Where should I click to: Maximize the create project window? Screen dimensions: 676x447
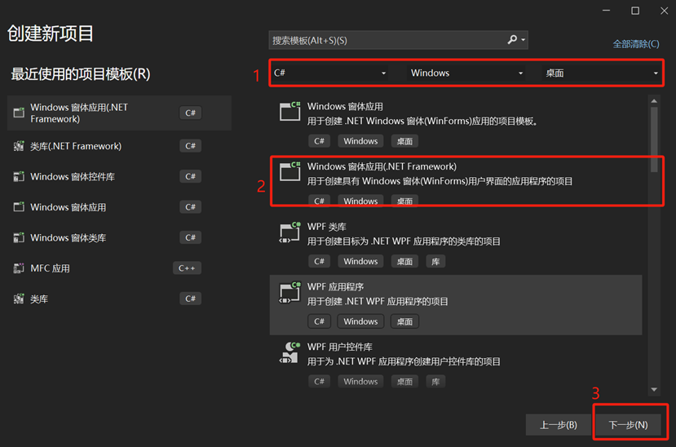pos(635,11)
